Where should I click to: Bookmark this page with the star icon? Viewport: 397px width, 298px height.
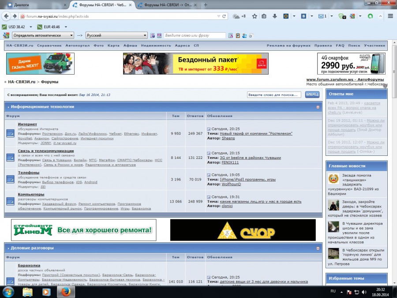(255, 16)
